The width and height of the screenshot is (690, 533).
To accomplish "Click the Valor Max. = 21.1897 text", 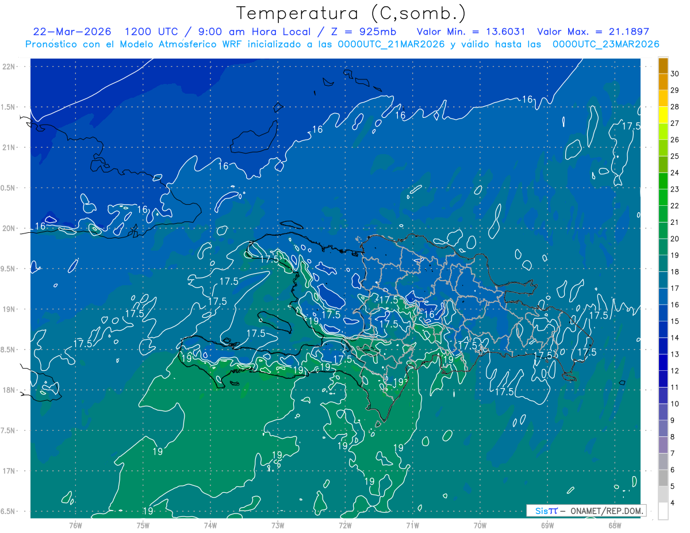I will click(593, 32).
